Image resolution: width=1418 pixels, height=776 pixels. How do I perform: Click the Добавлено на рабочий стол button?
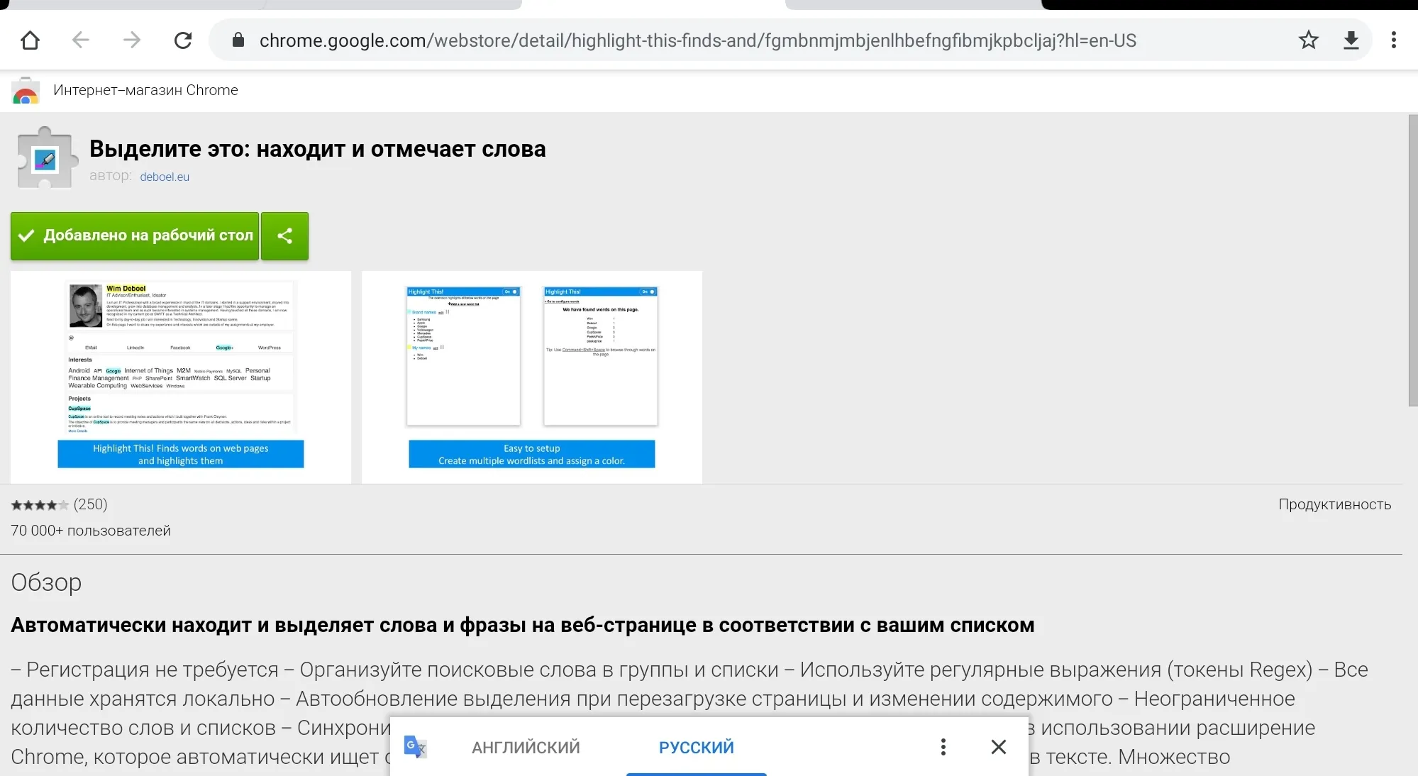[x=135, y=235]
